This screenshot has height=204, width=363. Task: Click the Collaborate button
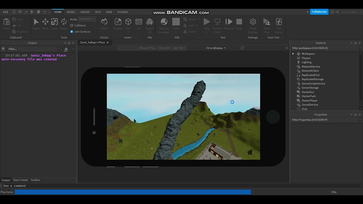[319, 12]
